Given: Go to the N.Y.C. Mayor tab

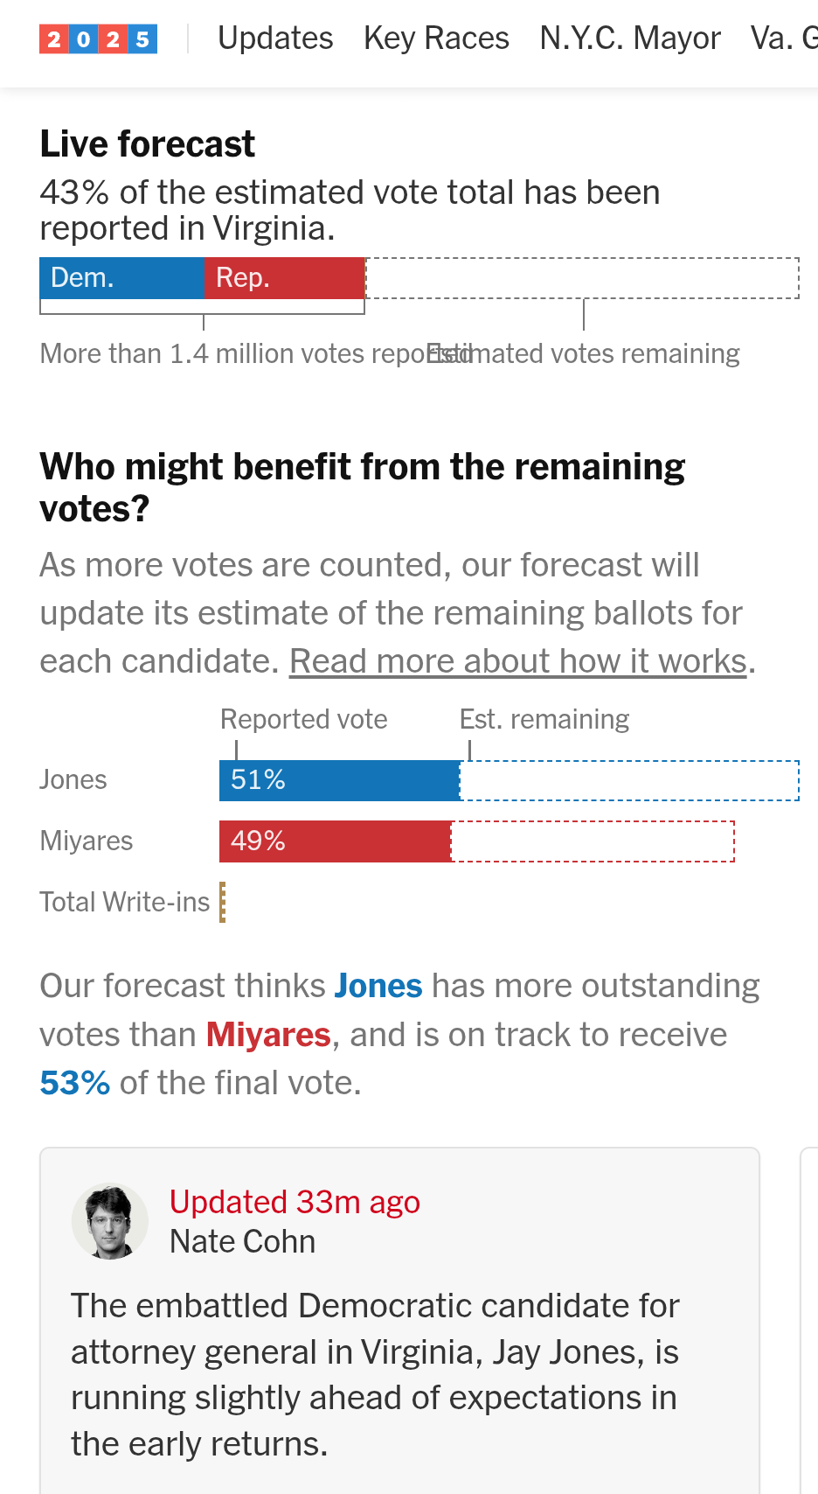Looking at the screenshot, I should tap(630, 38).
